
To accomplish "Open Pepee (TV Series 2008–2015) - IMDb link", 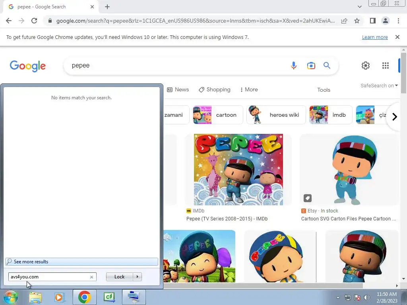I will click(x=227, y=219).
